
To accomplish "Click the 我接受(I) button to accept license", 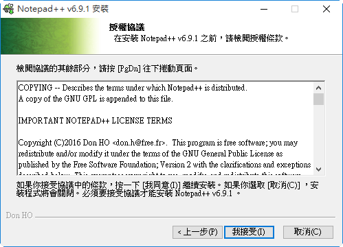I will pos(249,232).
